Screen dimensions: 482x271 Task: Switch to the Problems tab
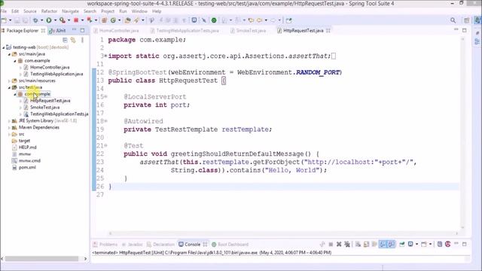pyautogui.click(x=105, y=244)
